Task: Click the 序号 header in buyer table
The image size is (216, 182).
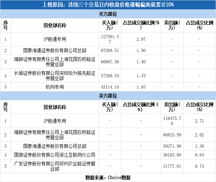Action: click(x=5, y=25)
